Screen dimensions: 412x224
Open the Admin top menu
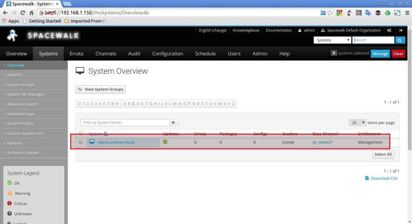click(260, 54)
